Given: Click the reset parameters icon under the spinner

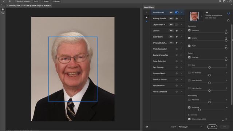Looking at the screenshot, I should pos(228,20).
